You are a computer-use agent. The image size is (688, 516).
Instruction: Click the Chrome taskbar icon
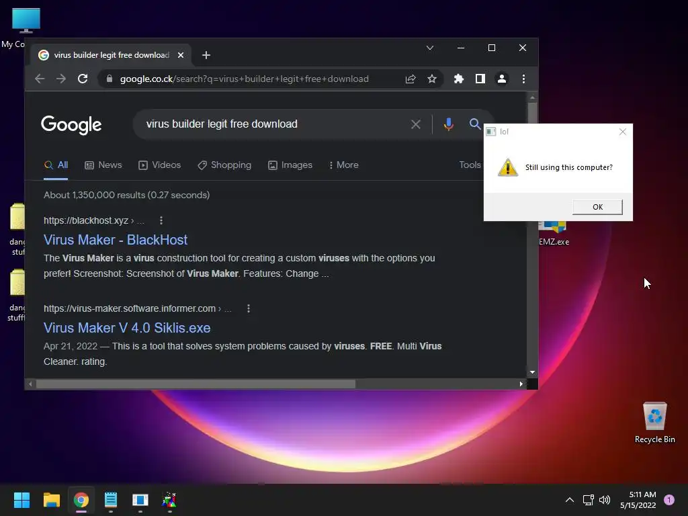coord(81,500)
